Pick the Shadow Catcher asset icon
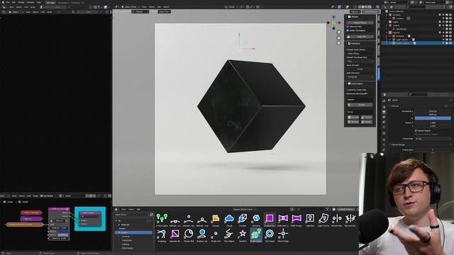The height and width of the screenshot is (255, 454). [202, 234]
